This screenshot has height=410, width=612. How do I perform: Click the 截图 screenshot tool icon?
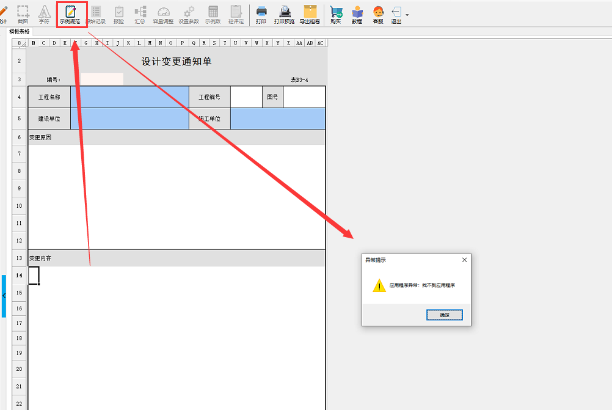click(23, 13)
